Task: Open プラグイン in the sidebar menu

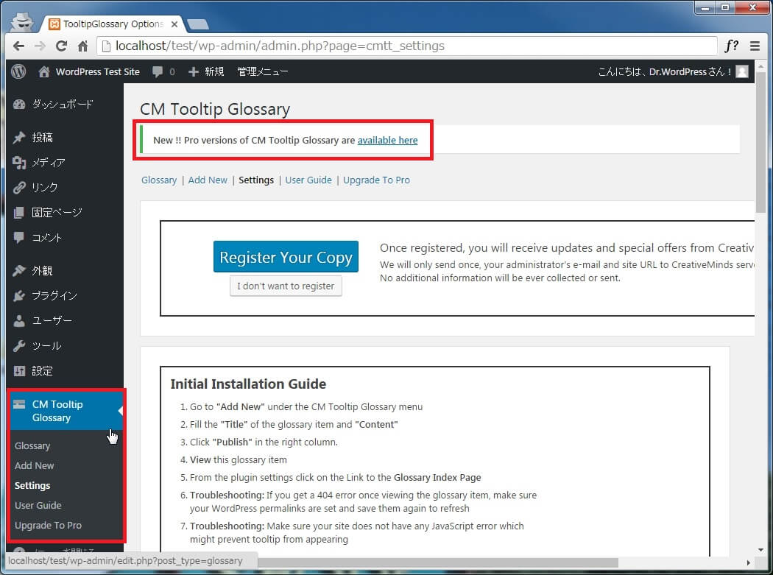Action: [54, 296]
